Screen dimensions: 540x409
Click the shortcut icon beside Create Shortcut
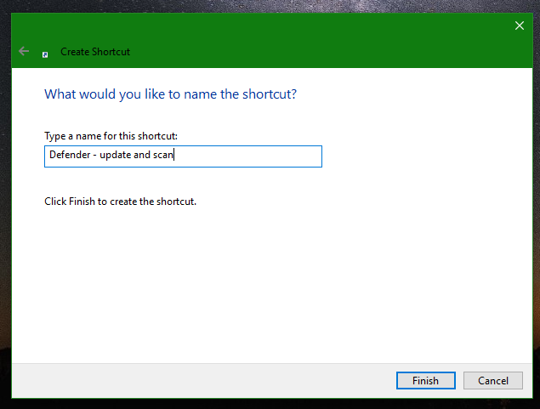(x=45, y=53)
